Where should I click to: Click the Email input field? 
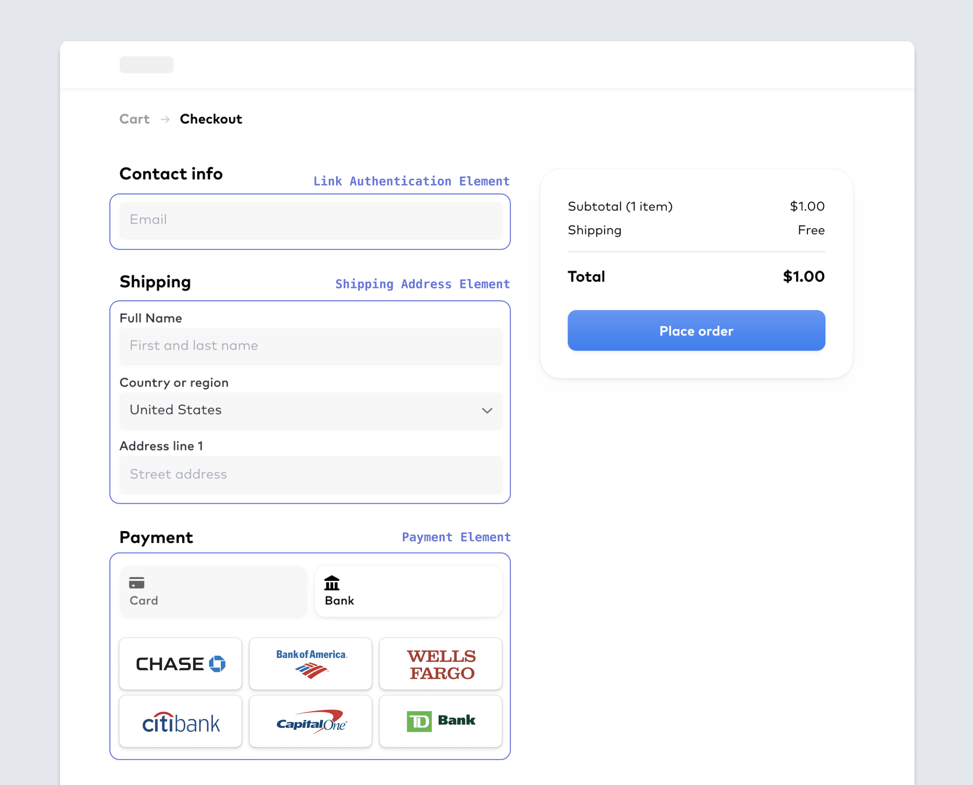pyautogui.click(x=311, y=220)
